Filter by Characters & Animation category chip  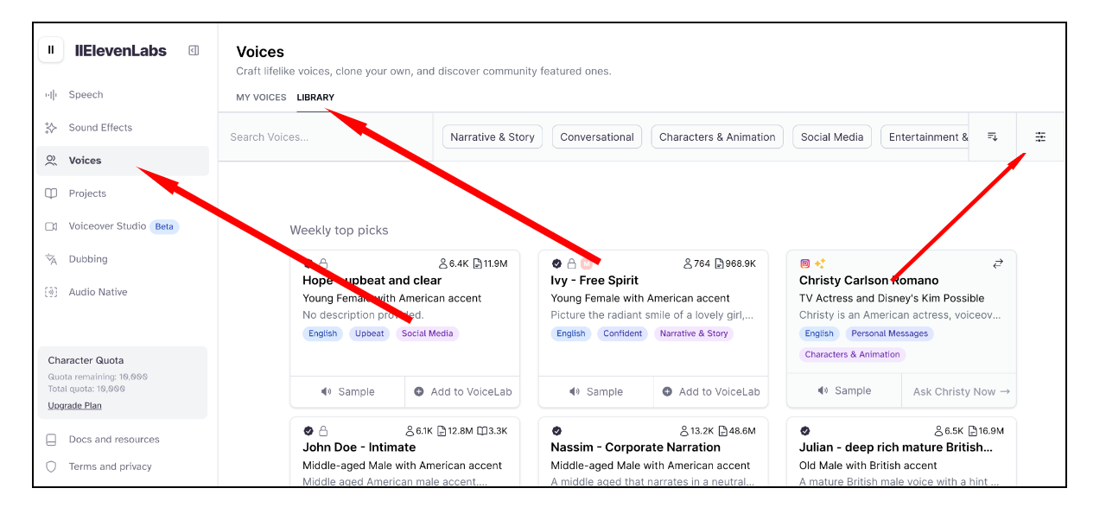pos(717,136)
